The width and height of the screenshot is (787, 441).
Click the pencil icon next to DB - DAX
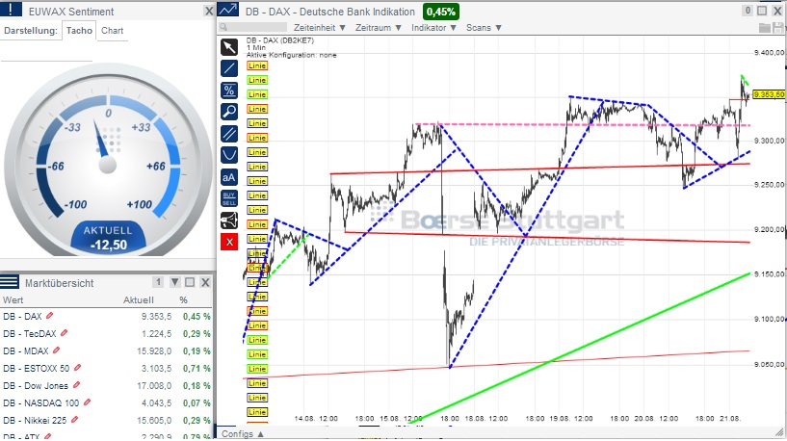pos(49,316)
